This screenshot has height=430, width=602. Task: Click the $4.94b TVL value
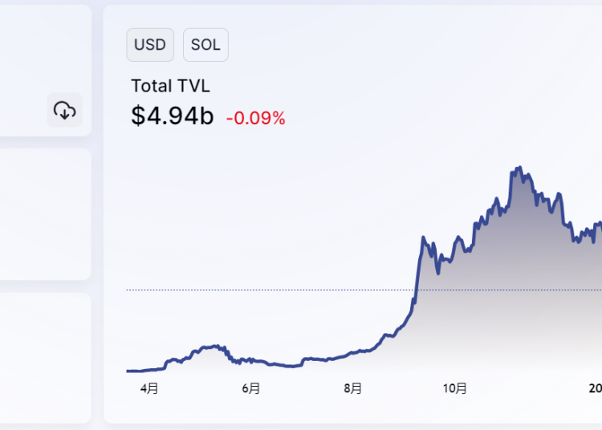tap(173, 116)
